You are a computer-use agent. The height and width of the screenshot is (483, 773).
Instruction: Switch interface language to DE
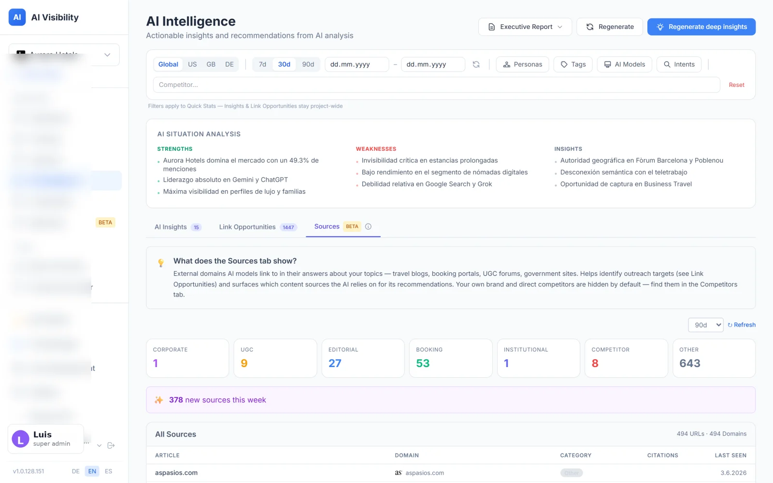[x=76, y=471]
